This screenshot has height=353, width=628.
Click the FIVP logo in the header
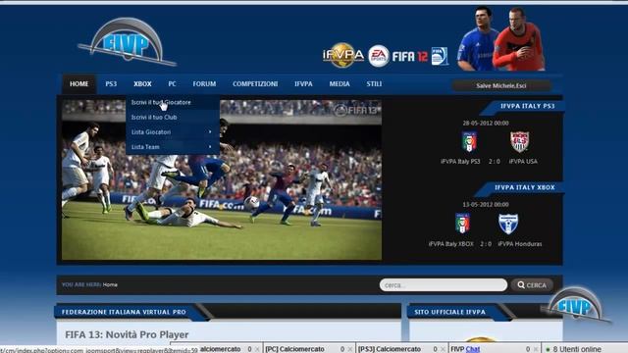pos(128,42)
